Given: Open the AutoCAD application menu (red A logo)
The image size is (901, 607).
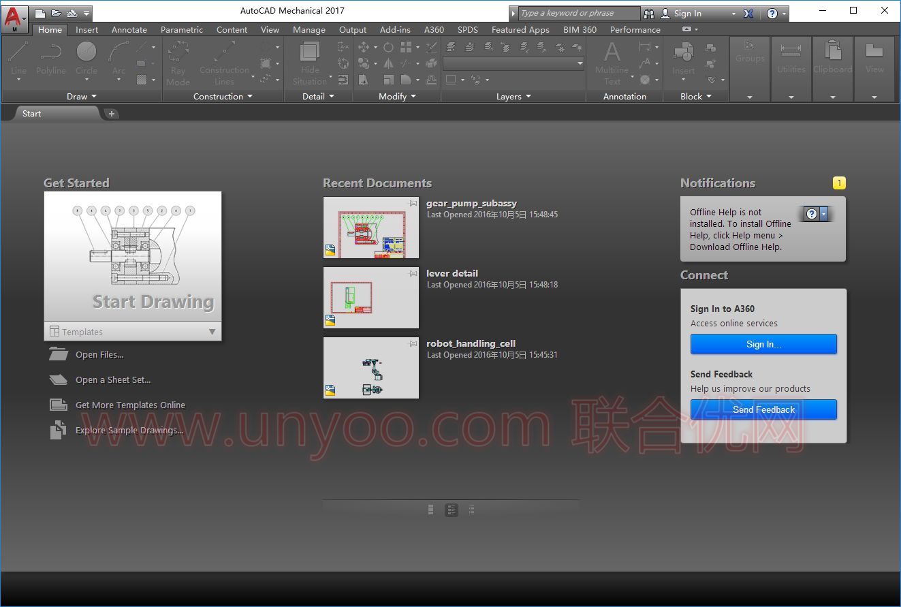Looking at the screenshot, I should point(15,19).
